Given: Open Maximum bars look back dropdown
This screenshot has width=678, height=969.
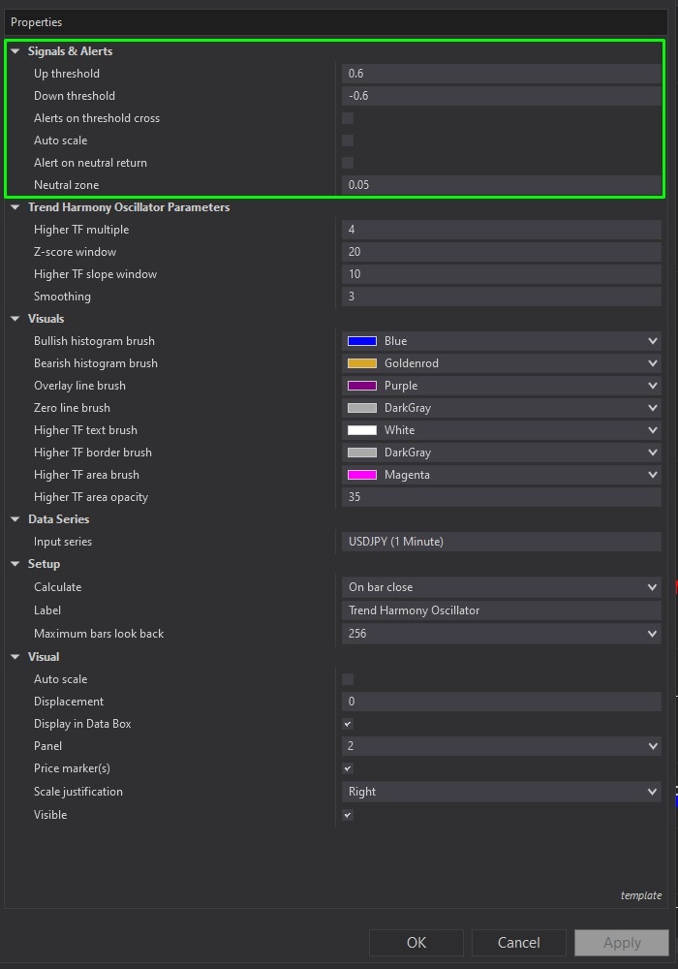Looking at the screenshot, I should coord(652,634).
